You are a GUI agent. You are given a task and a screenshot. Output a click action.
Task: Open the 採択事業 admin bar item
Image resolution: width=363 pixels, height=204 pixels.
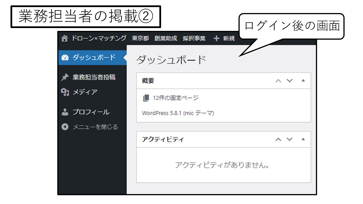(x=194, y=39)
